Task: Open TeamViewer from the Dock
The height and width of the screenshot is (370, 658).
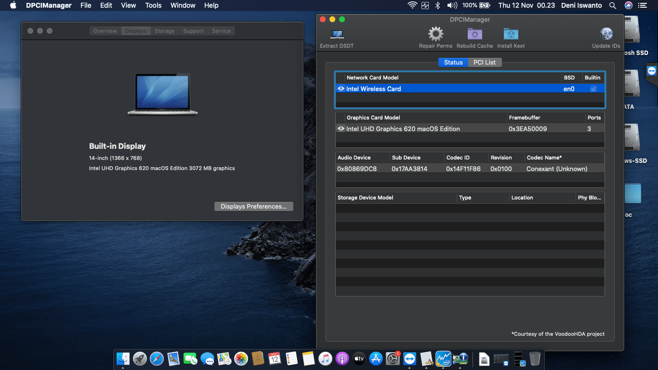Action: (409, 358)
